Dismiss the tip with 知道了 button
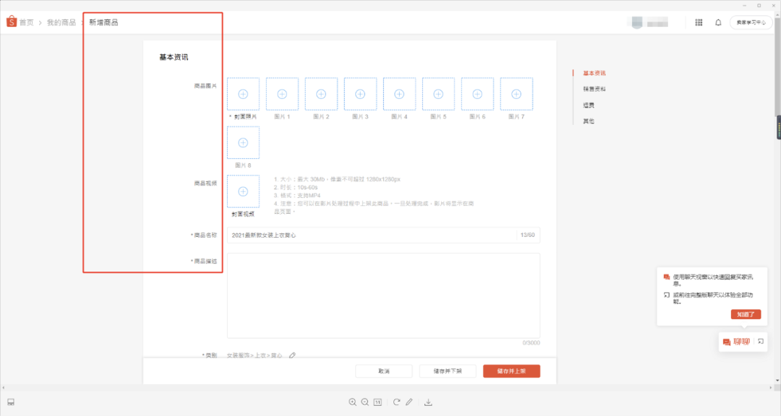781x416 pixels. point(745,314)
